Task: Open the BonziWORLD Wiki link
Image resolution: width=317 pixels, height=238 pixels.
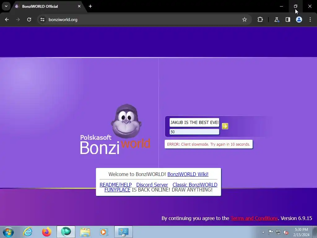Action: point(188,174)
